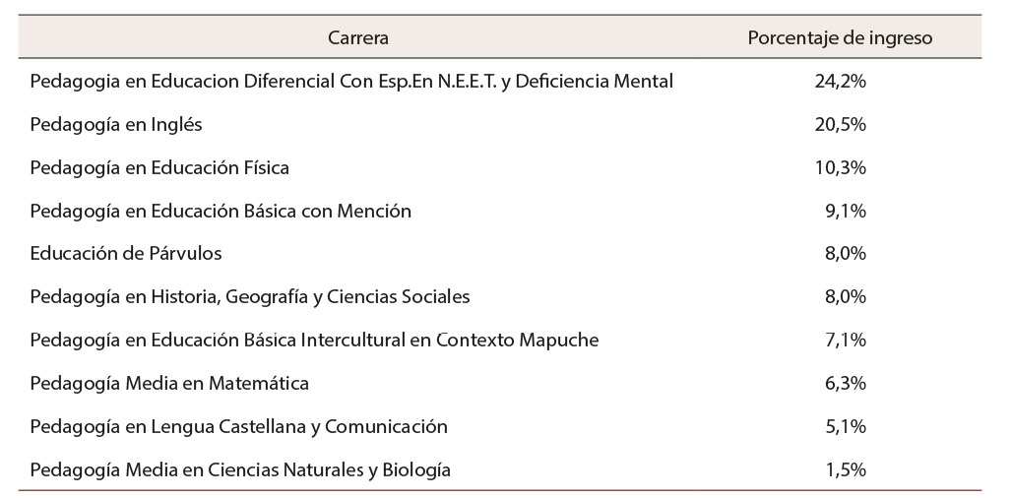Click the 5,1% percentage value

pos(846,427)
